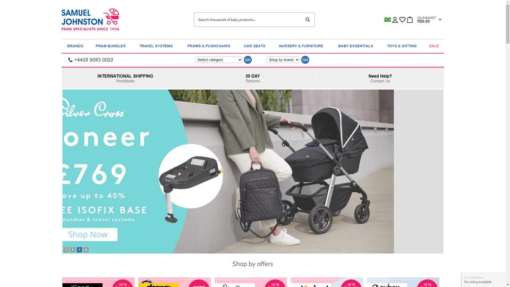
Task: Click GO button next to Shop by brand
Action: coord(305,60)
